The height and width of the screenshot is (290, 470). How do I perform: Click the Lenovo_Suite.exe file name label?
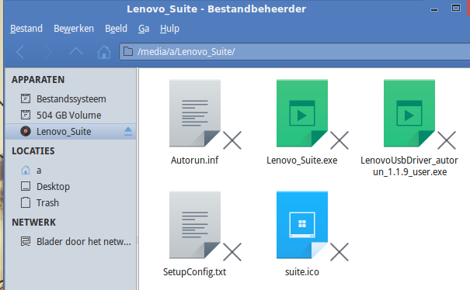[x=302, y=161]
